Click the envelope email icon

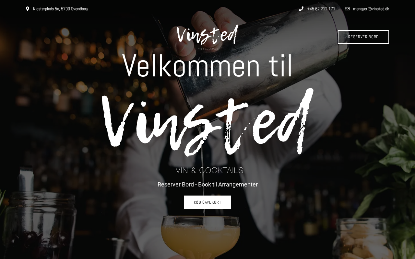coord(347,9)
